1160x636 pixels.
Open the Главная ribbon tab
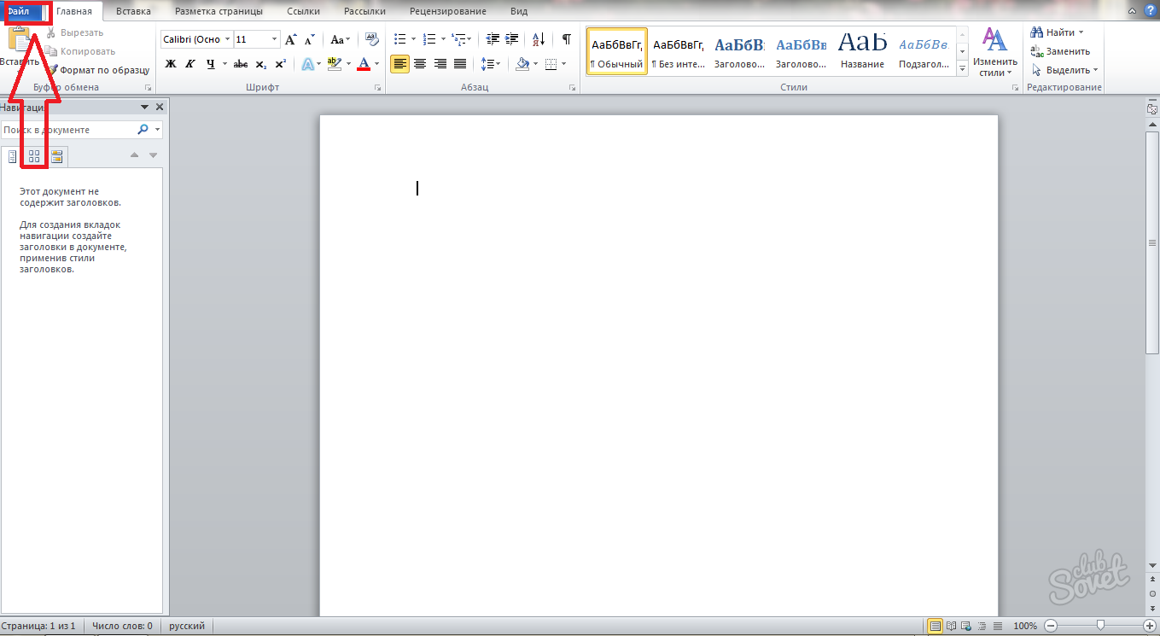(74, 11)
